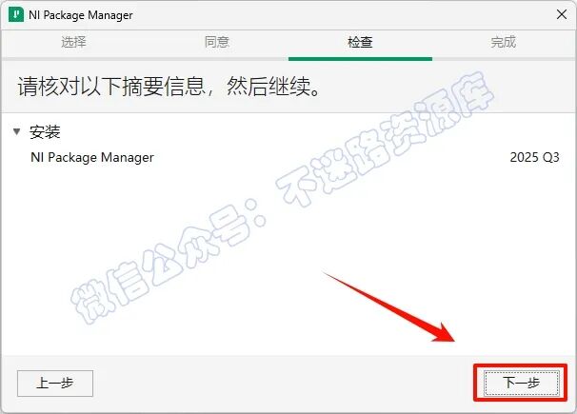Select the active 检查 step tab
The height and width of the screenshot is (414, 577).
360,42
